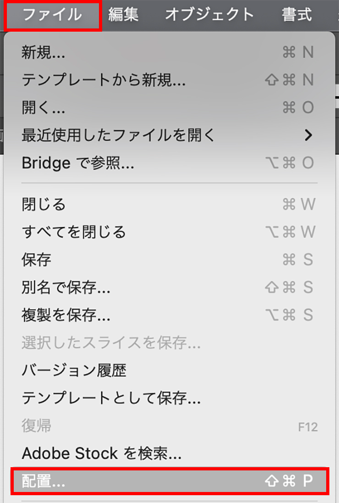
Task: Select Bridge で参照... menu item
Action: pos(78,162)
